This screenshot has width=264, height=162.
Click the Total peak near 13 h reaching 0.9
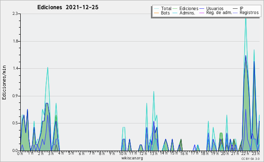[x=154, y=92]
